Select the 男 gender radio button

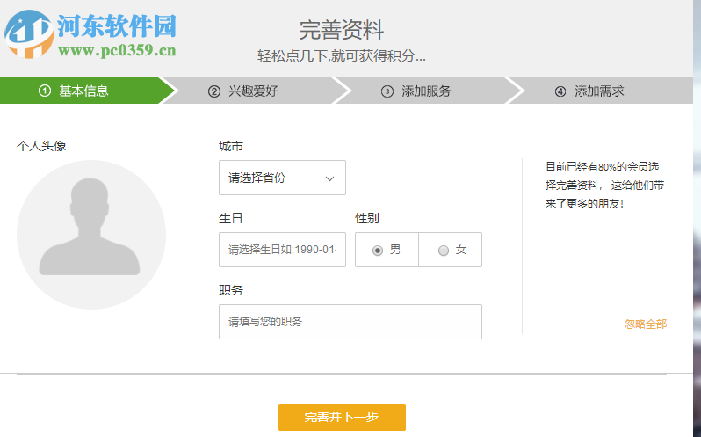tap(378, 251)
